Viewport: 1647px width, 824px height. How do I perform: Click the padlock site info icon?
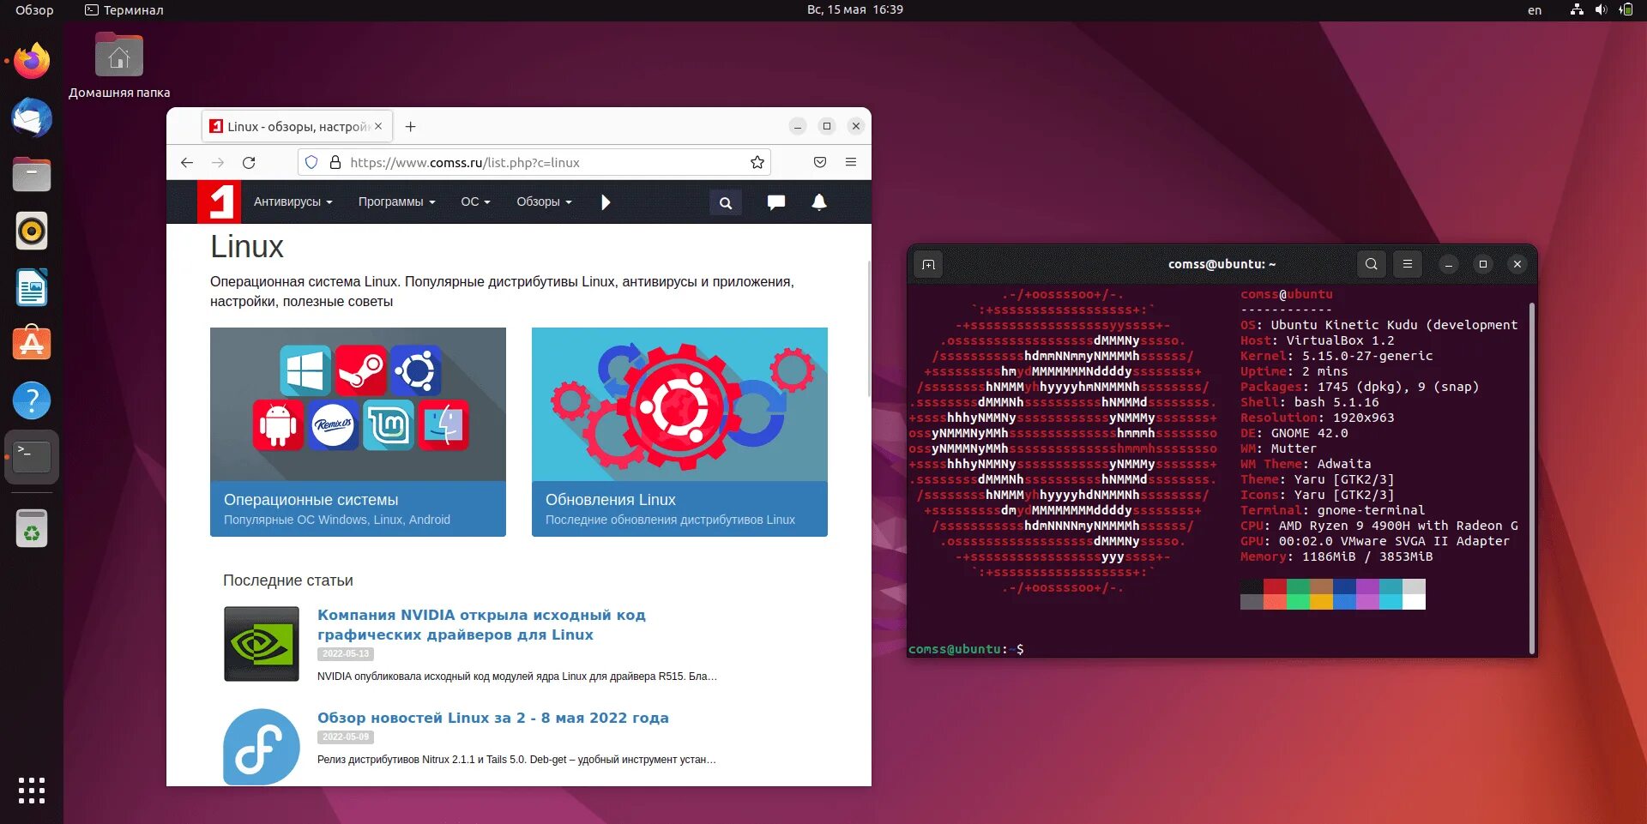[335, 162]
